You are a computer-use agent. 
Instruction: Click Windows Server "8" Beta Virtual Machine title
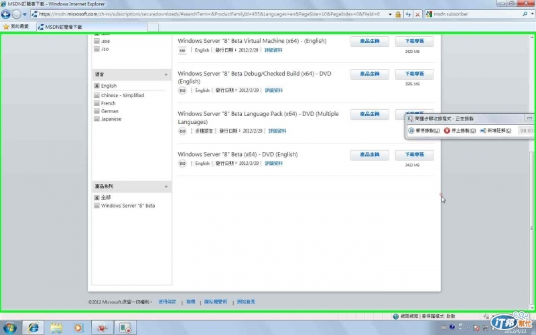point(252,41)
